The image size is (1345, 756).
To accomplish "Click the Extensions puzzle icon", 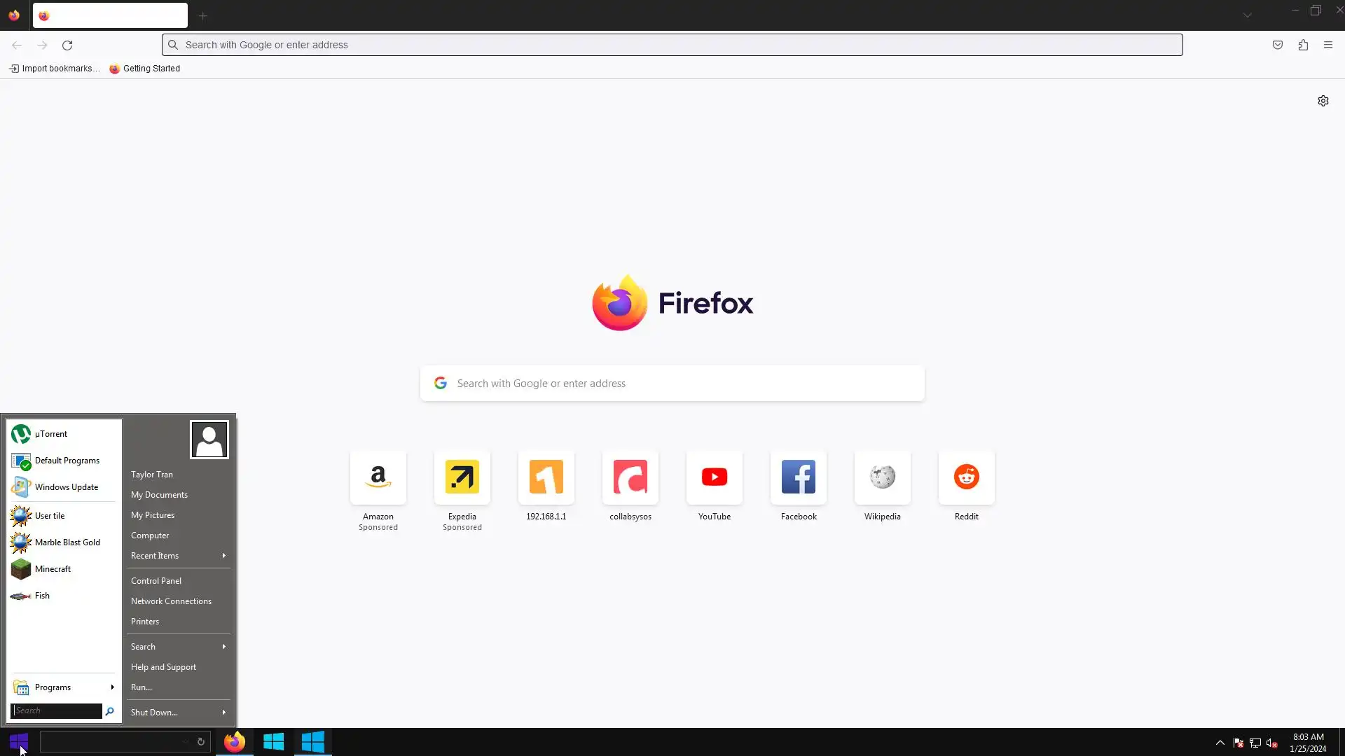I will (x=1302, y=45).
